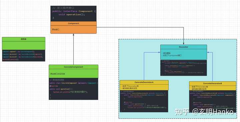Select the arrow from ConcreteComponent to Component
The height and width of the screenshot is (122, 240).
click(73, 49)
